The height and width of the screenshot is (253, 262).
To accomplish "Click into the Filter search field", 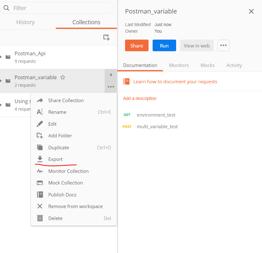I will click(56, 8).
